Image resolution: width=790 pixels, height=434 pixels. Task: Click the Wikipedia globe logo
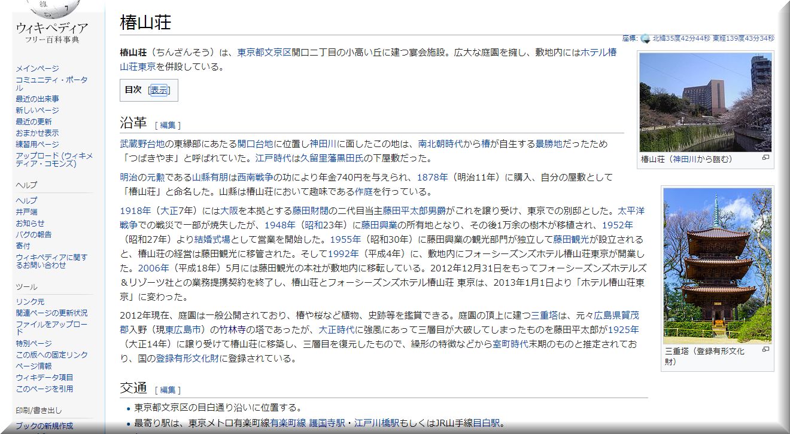point(53,8)
